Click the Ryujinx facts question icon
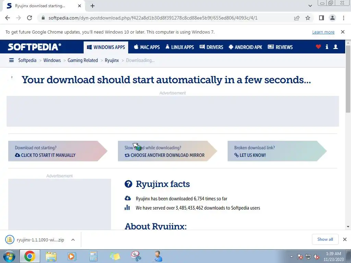The image size is (351, 263). 128,184
